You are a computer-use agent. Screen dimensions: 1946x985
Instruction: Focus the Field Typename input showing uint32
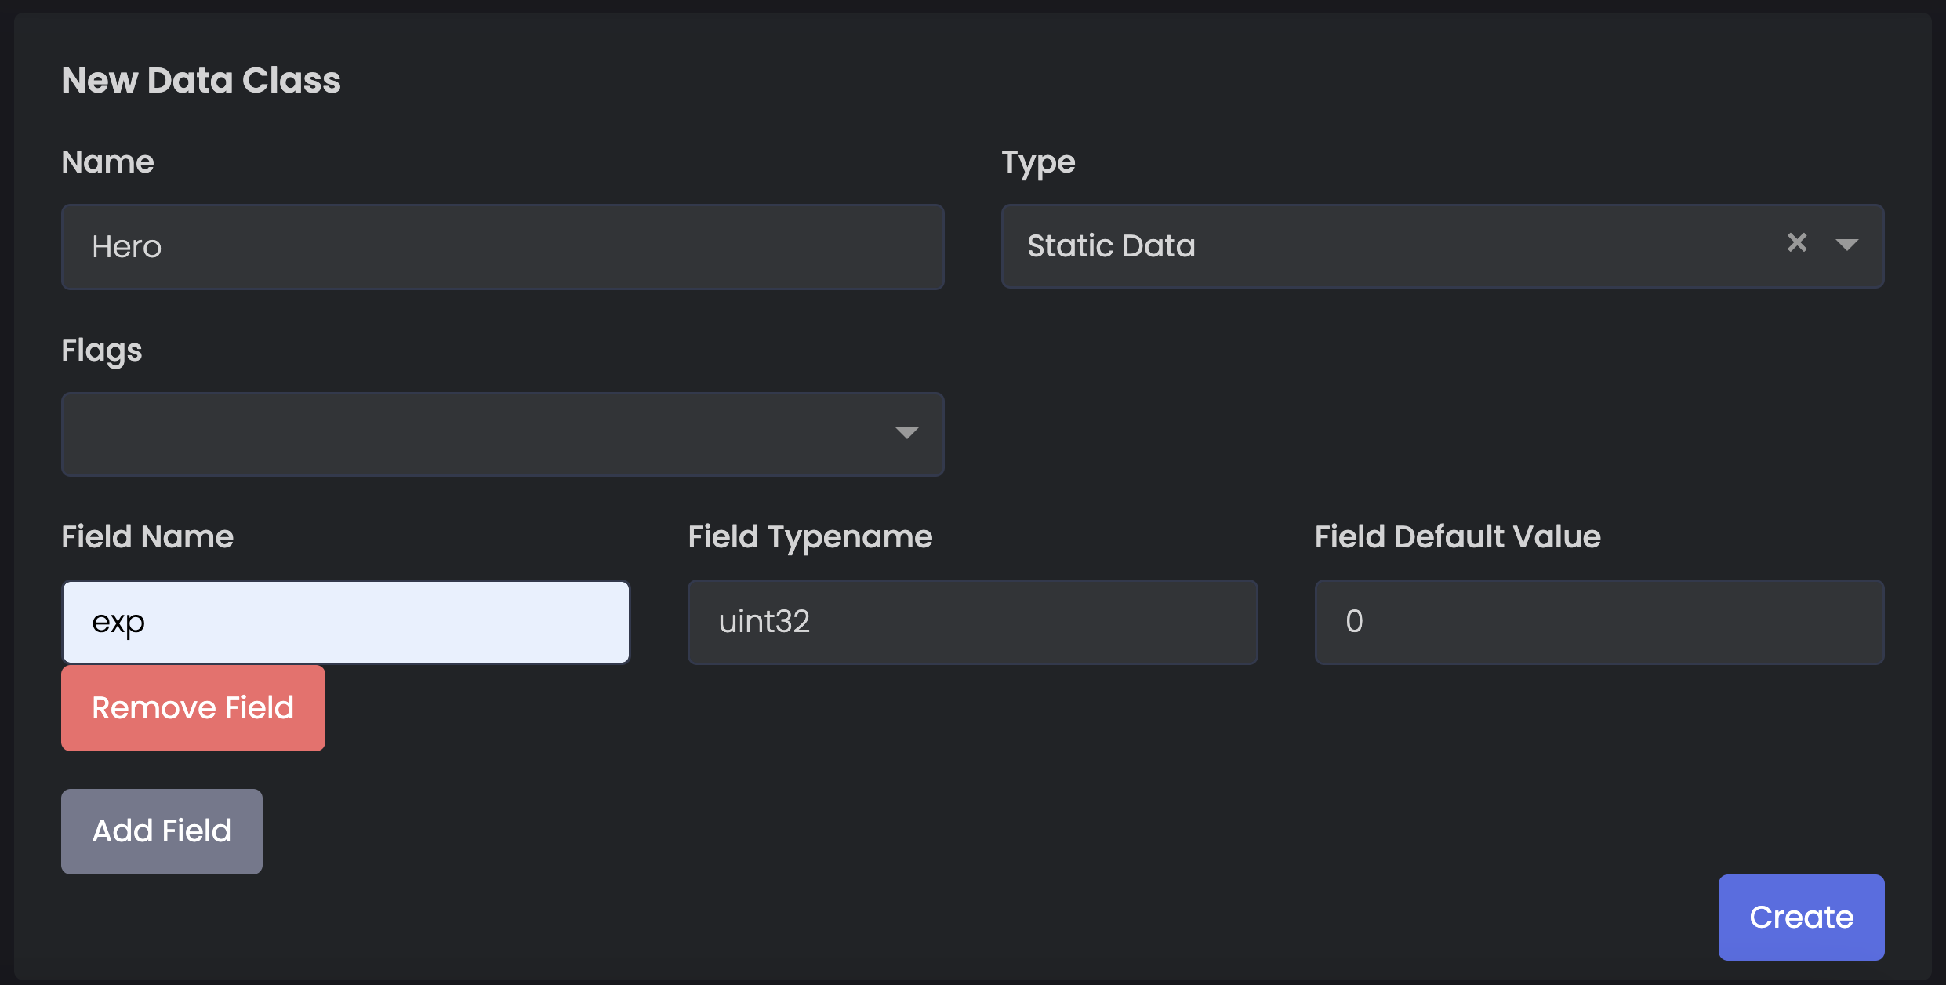tap(973, 622)
